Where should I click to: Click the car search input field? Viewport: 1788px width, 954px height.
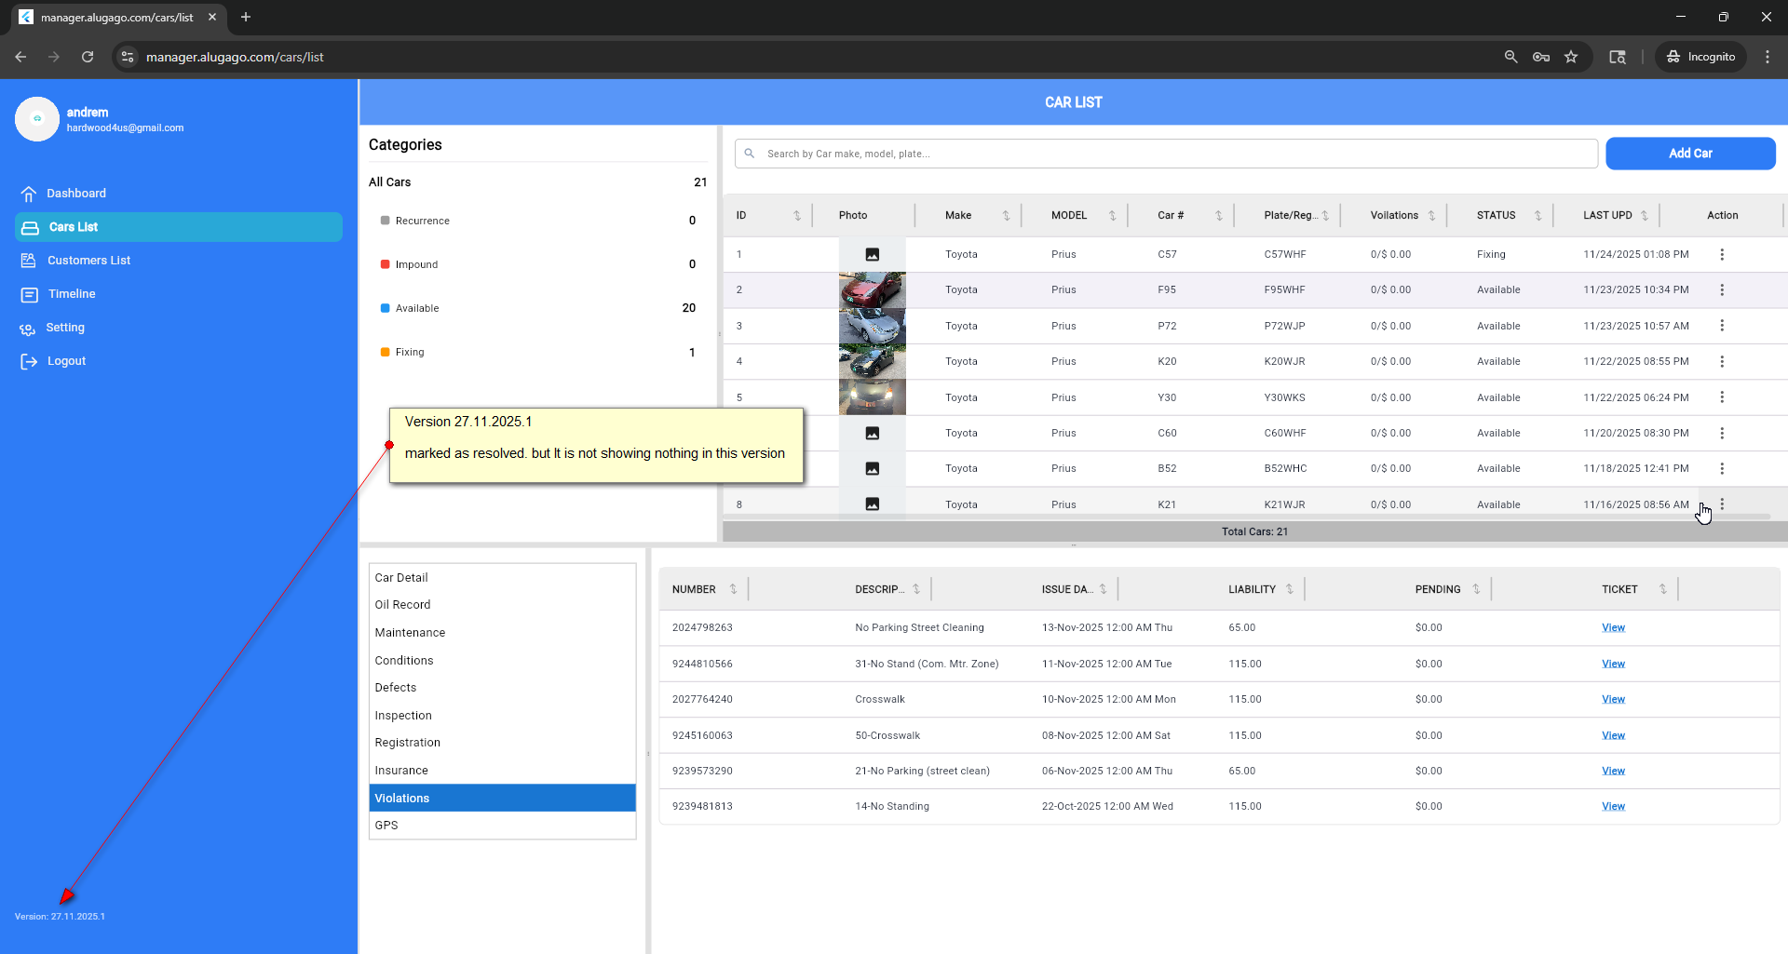[x=1173, y=154]
